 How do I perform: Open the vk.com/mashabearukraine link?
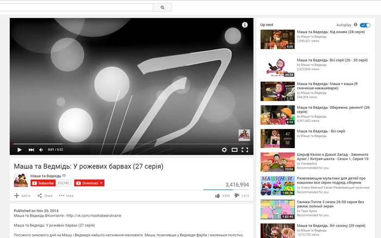[x=94, y=216]
